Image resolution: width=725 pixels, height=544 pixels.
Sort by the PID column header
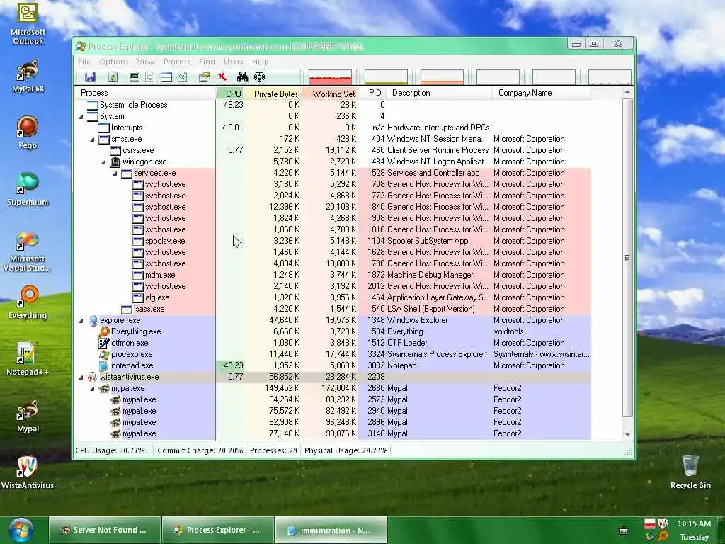click(x=372, y=93)
